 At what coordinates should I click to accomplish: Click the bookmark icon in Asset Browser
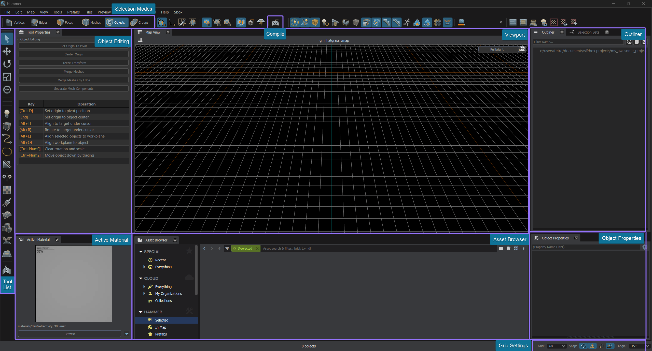[x=508, y=248]
